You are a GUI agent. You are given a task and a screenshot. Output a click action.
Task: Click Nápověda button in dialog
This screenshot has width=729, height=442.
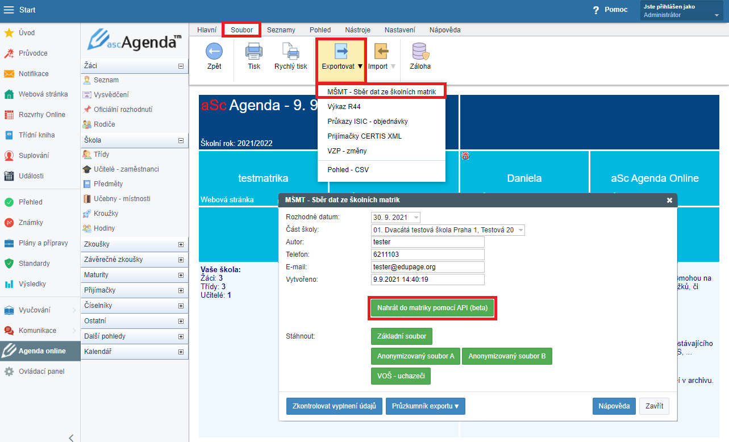[x=614, y=406]
